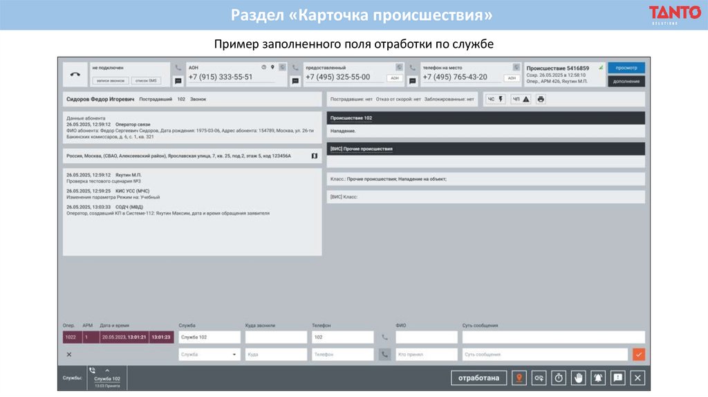Image resolution: width=708 pixels, height=397 pixels.
Task: Click the 13:01:23 time cell
Action: (161, 337)
